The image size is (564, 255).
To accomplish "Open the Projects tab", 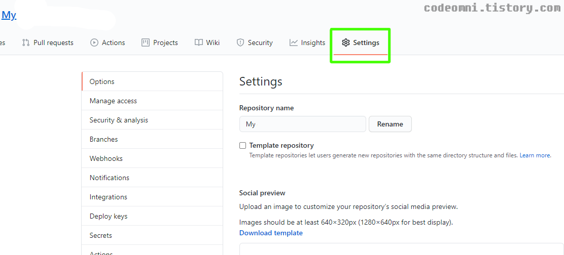I will [x=160, y=42].
